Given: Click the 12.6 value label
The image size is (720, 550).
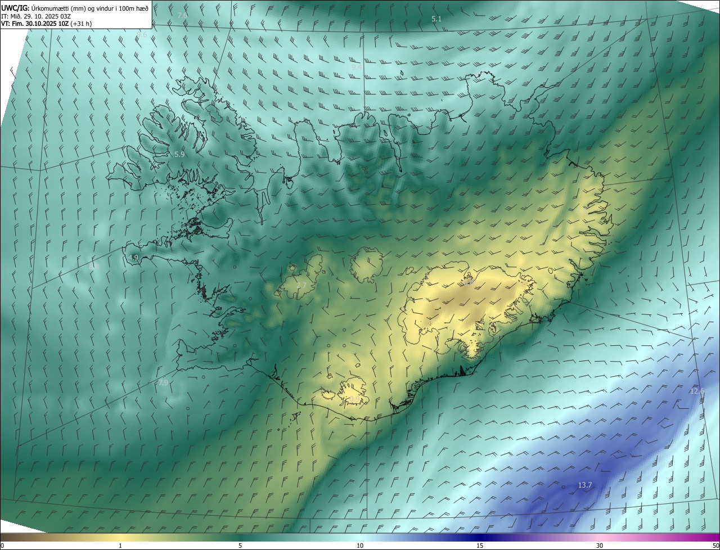Looking at the screenshot, I should point(697,391).
